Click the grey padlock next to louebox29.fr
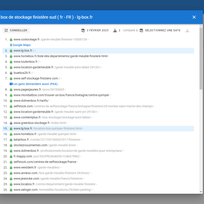The width and height of the screenshot is (204, 204). tap(11, 73)
